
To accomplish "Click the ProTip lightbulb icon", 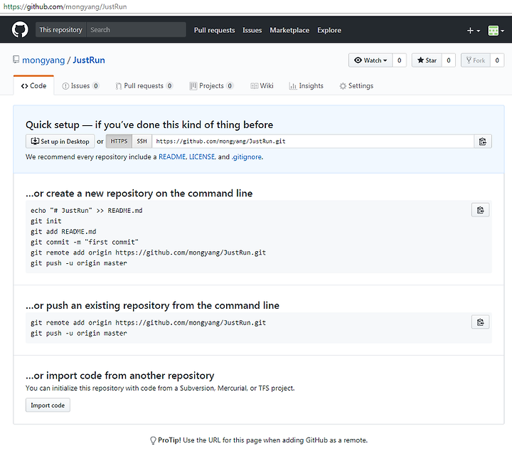I will [x=153, y=440].
